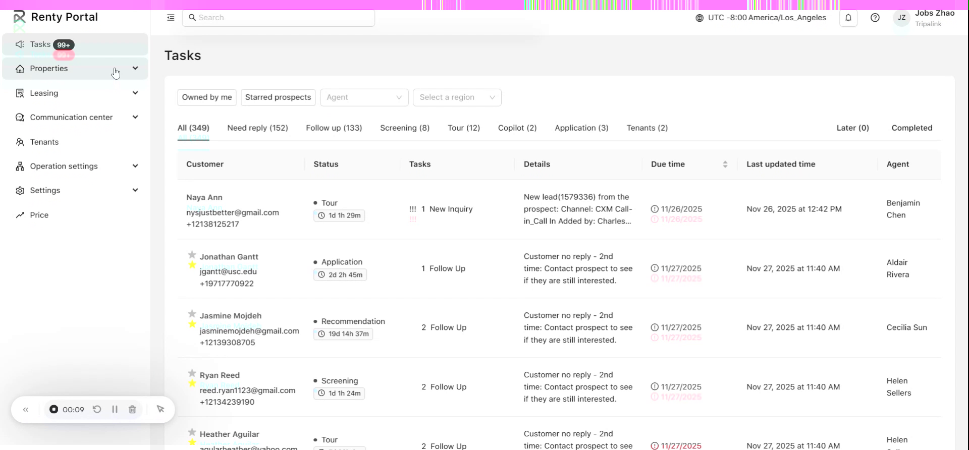Click clock icon beside Naya Ann's 11/26/2025
This screenshot has width=969, height=450.
pos(655,209)
